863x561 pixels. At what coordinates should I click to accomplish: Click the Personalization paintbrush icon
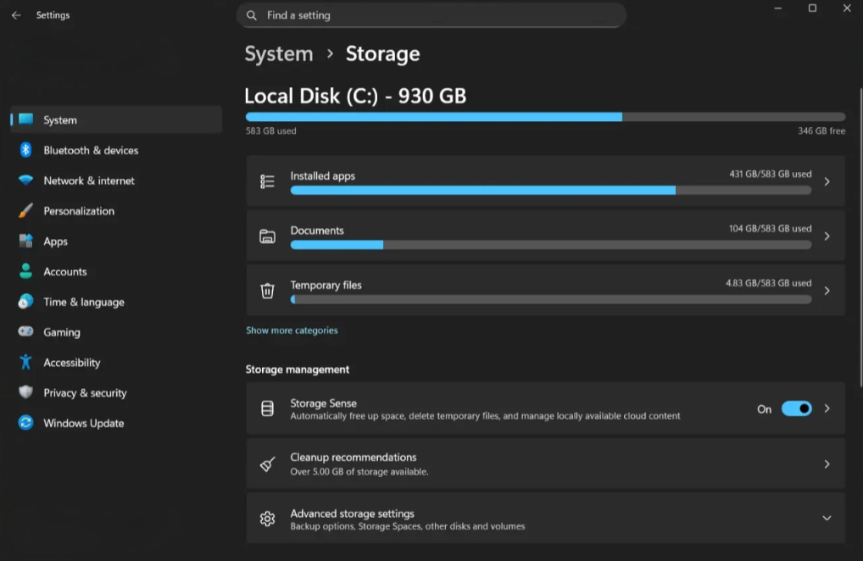coord(26,211)
